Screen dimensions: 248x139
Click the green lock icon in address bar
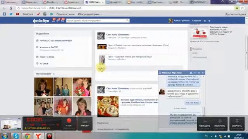tap(237, 8)
